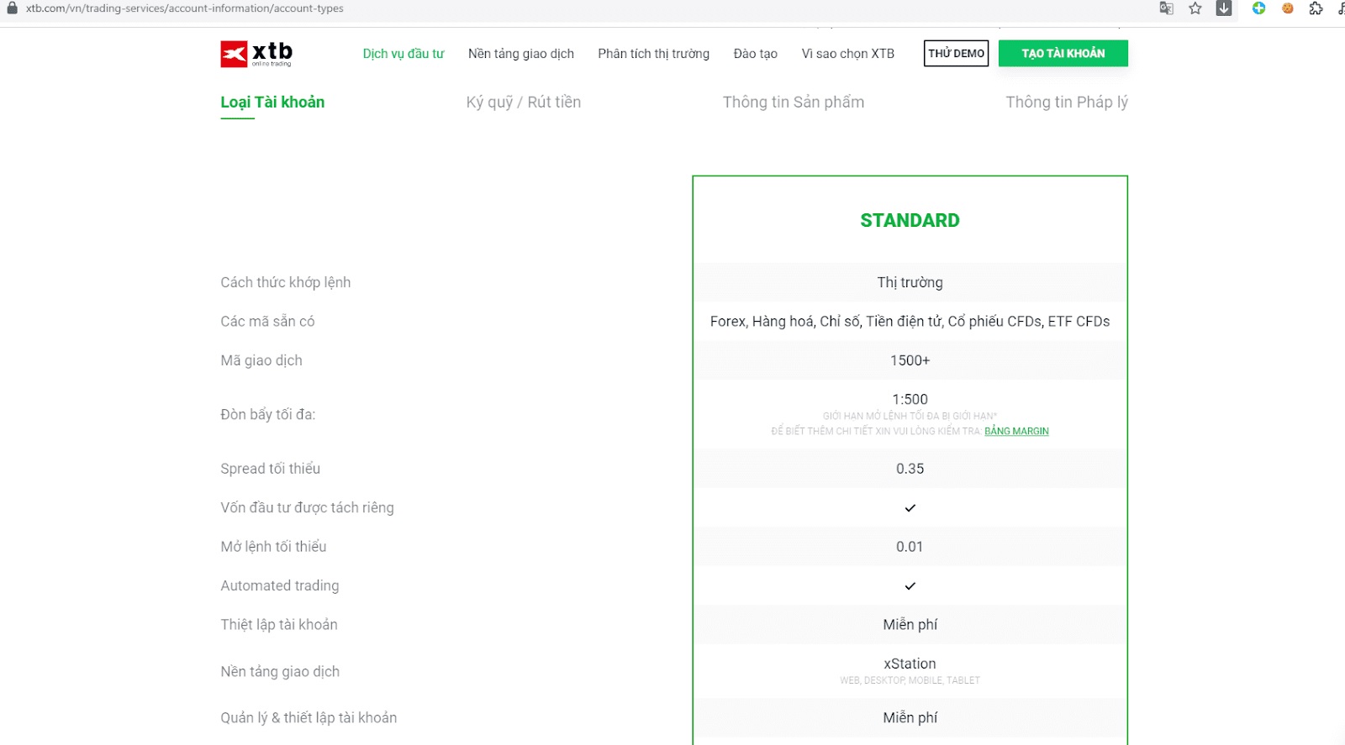The image size is (1345, 745).
Task: Click the Nền tảng giao dịch row label
Action: (x=280, y=671)
